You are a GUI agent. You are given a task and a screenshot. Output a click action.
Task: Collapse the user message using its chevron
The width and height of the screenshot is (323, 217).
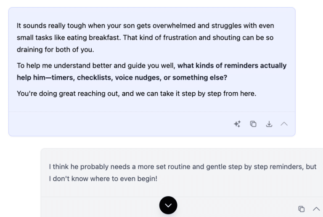pyautogui.click(x=316, y=209)
